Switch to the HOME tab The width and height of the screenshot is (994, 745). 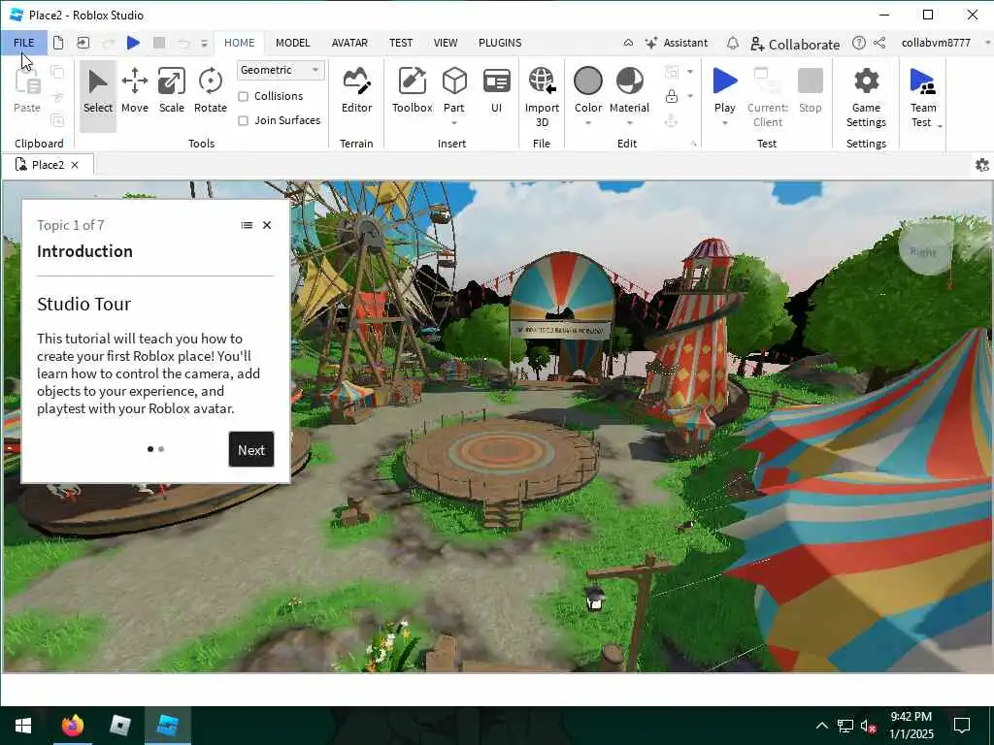[x=240, y=43]
